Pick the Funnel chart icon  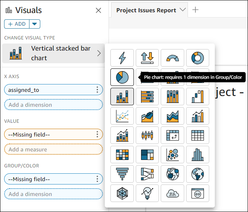click(x=122, y=174)
